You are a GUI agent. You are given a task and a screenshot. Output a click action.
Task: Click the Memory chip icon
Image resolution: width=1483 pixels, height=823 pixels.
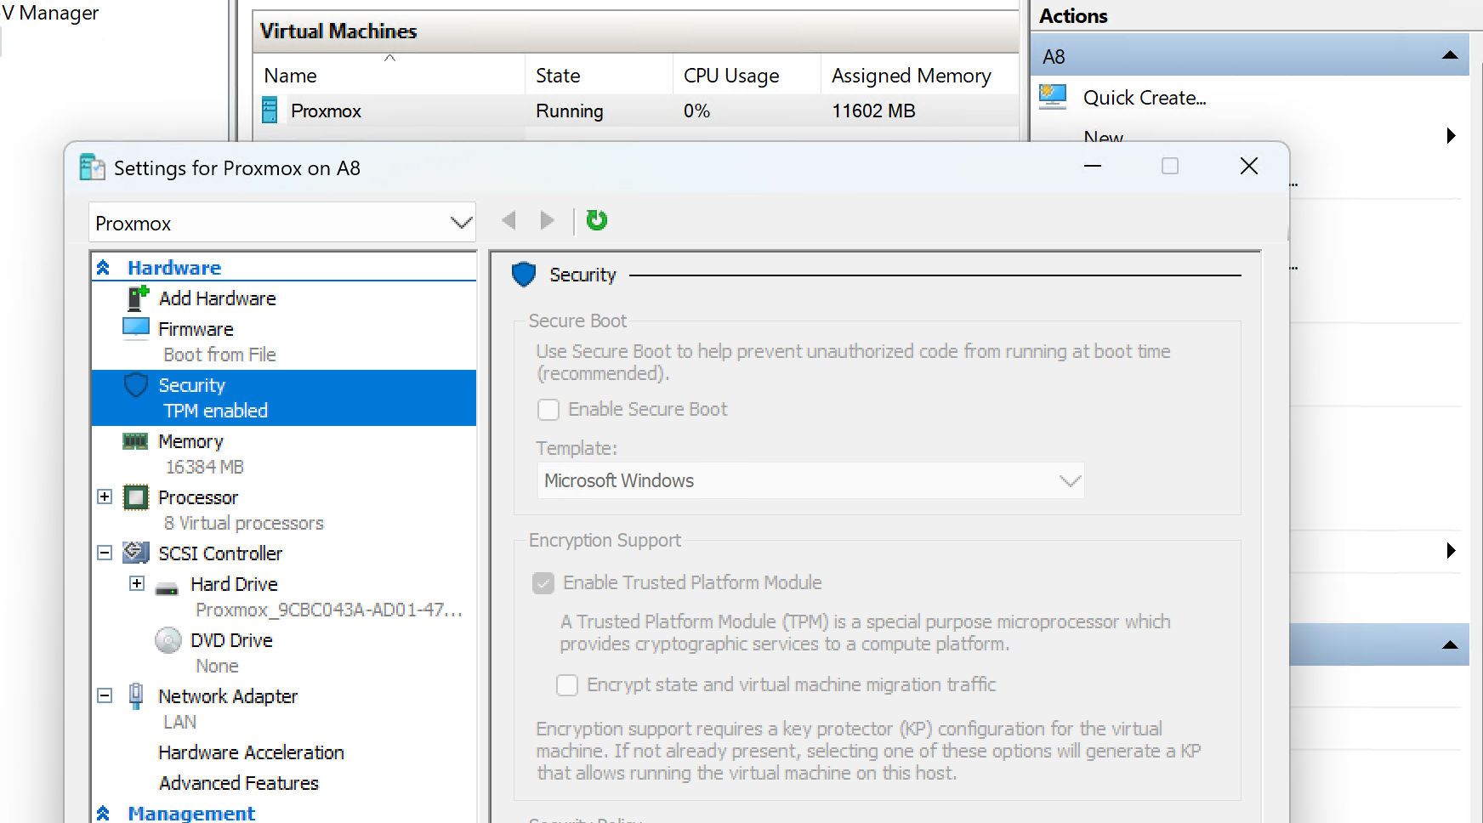(x=135, y=441)
